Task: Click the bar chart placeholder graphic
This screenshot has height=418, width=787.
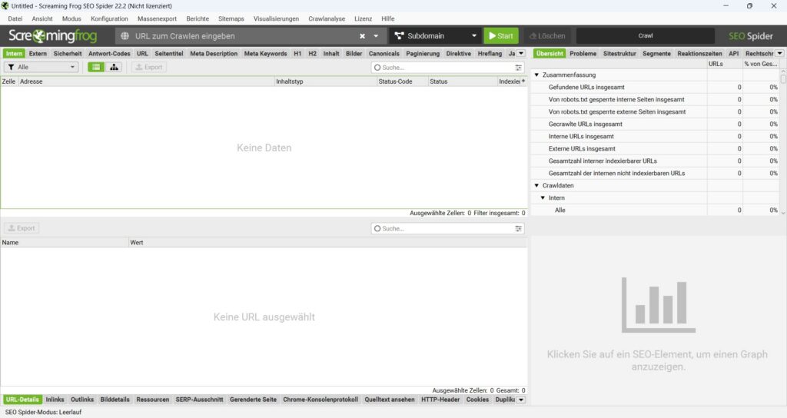Action: [x=659, y=304]
